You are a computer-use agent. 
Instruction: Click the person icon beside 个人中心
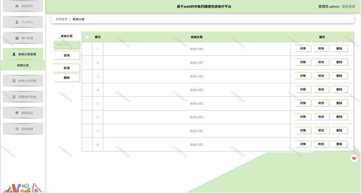point(17,22)
